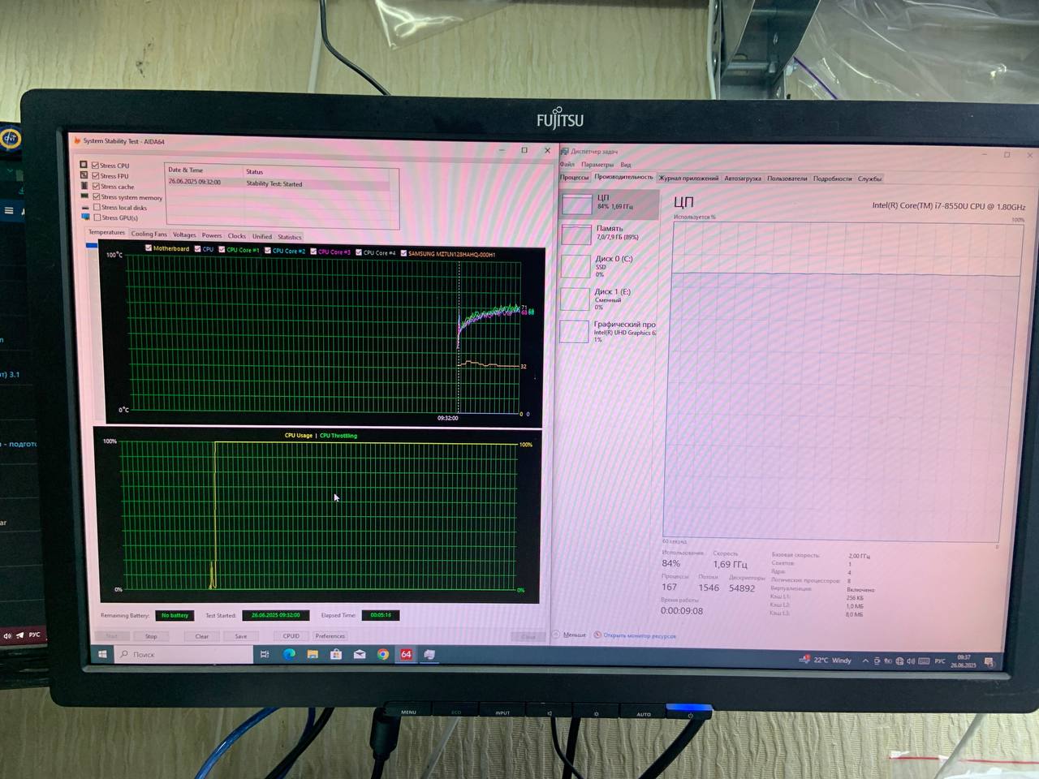Collapse Task Manager via the Меньше expander
The image size is (1039, 779).
570,635
